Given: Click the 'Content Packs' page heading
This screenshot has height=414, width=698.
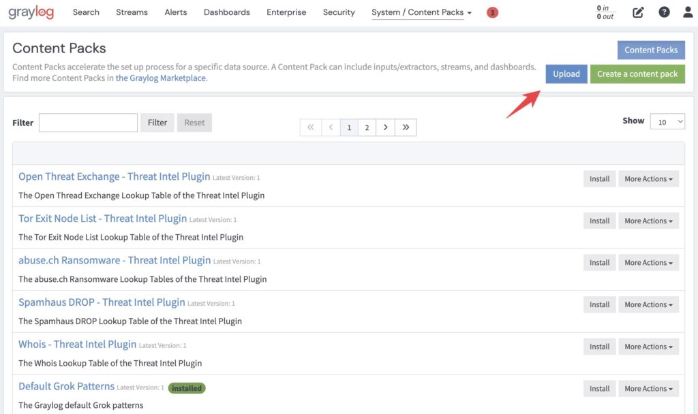Looking at the screenshot, I should pos(59,48).
